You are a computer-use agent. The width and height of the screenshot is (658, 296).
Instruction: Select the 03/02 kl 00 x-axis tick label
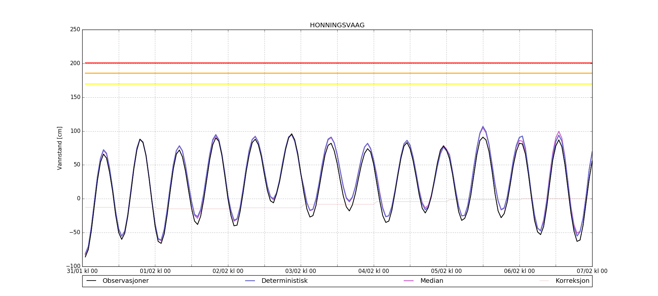(x=301, y=271)
